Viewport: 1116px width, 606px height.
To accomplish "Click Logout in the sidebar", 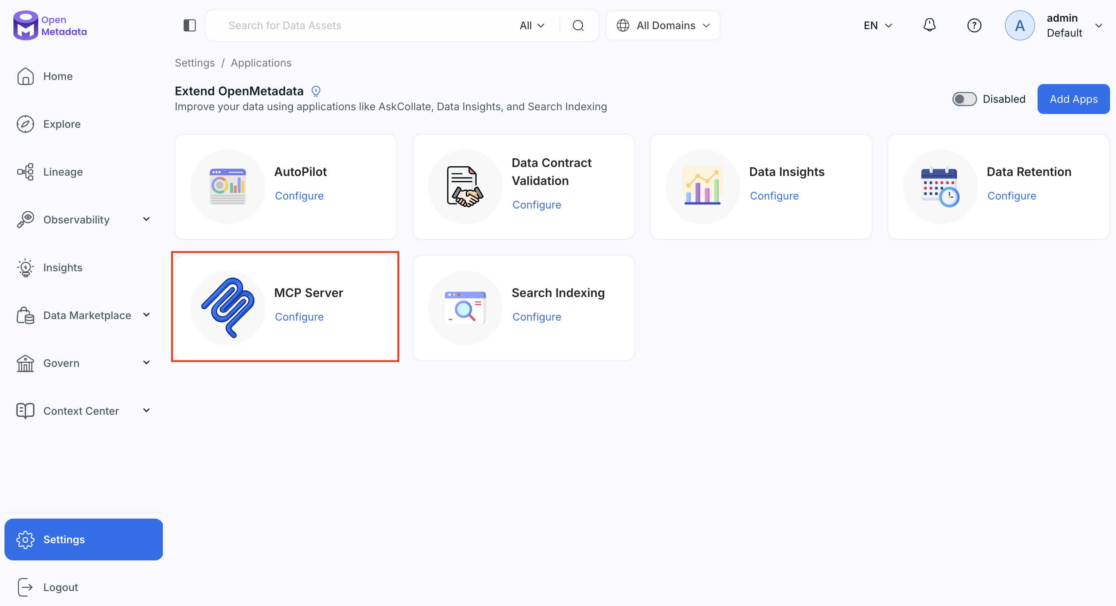I will [x=84, y=587].
